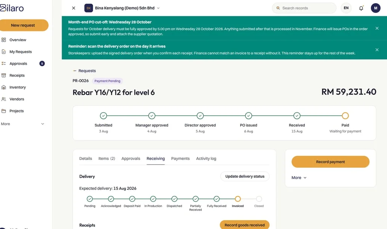
Task: Dismiss the Month-end PO cut-off banner
Action: (x=377, y=28)
